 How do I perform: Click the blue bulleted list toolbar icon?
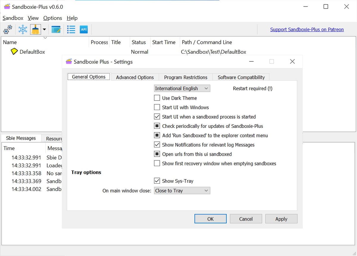71,29
